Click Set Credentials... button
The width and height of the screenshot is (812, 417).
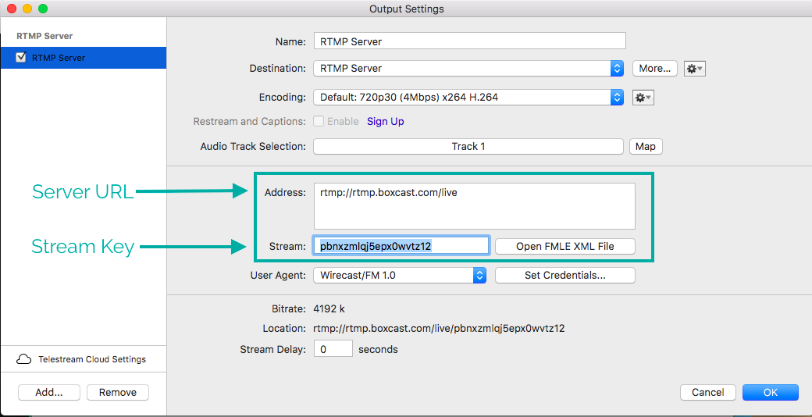click(564, 275)
